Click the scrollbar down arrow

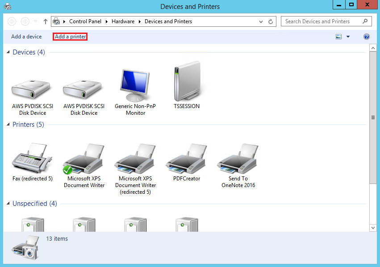373,228
